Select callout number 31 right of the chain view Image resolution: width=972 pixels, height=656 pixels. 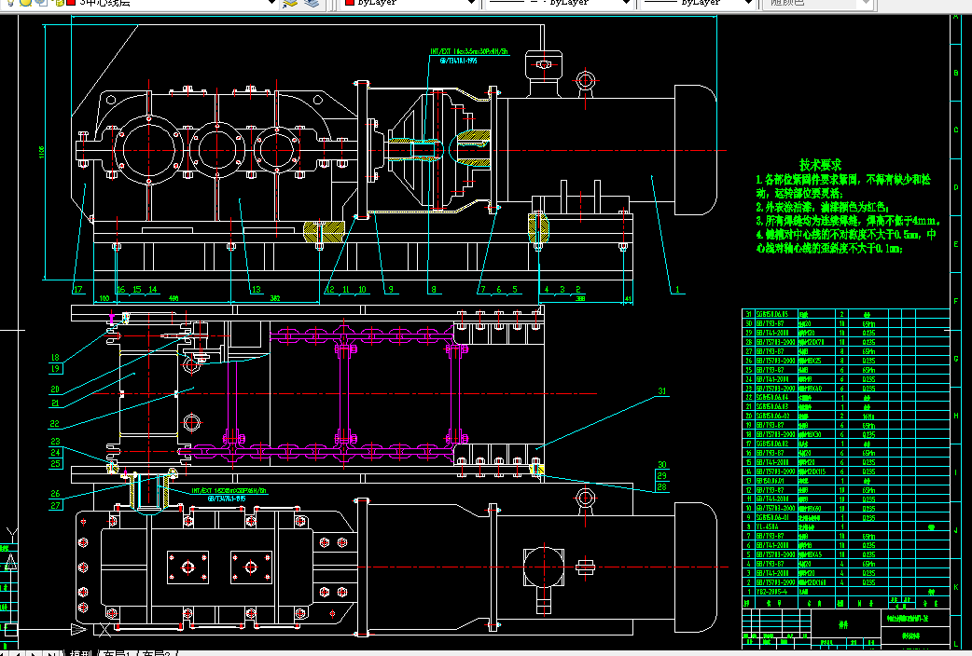coord(662,390)
